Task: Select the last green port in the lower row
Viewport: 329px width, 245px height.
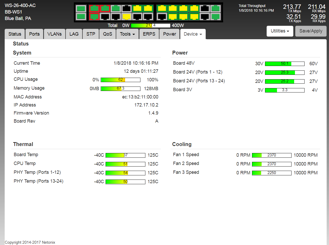Action: tap(215, 17)
